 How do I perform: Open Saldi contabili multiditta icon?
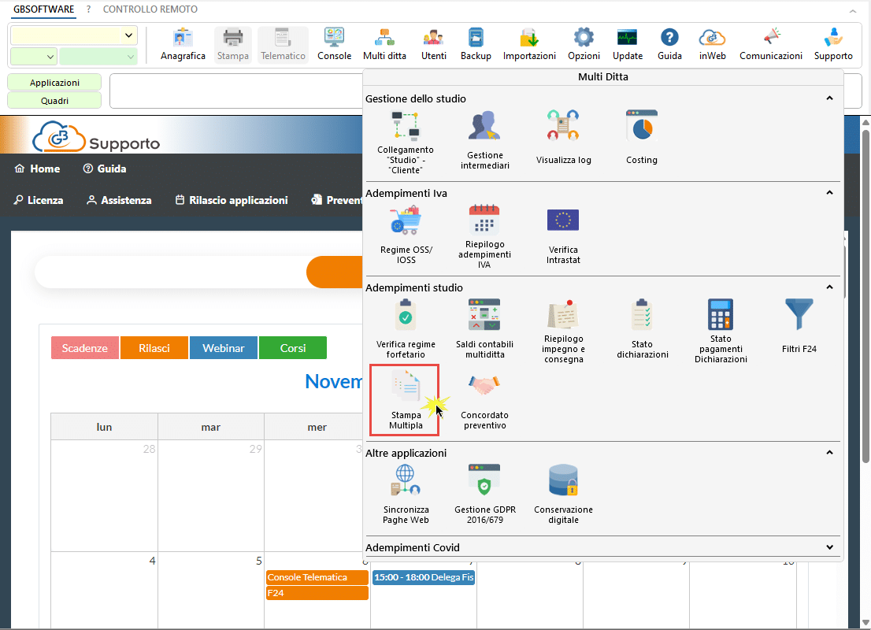(x=484, y=315)
